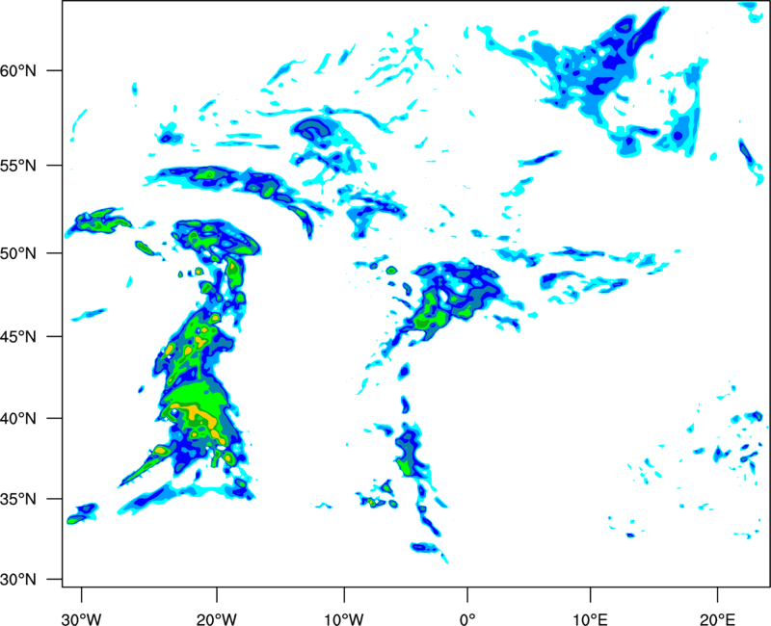Click the green patch near 46°N 3°W
This screenshot has width=771, height=626.
pyautogui.click(x=429, y=314)
